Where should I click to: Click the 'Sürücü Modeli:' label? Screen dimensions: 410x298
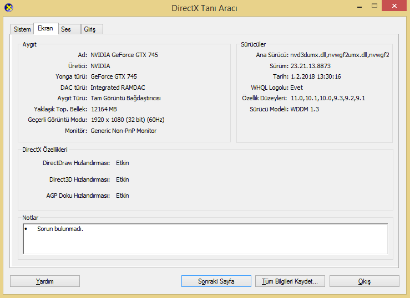(269, 109)
